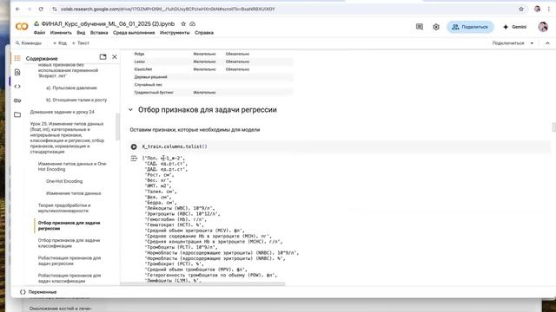Open code snippets sidebar icon
The height and width of the screenshot is (312, 556).
tap(17, 87)
